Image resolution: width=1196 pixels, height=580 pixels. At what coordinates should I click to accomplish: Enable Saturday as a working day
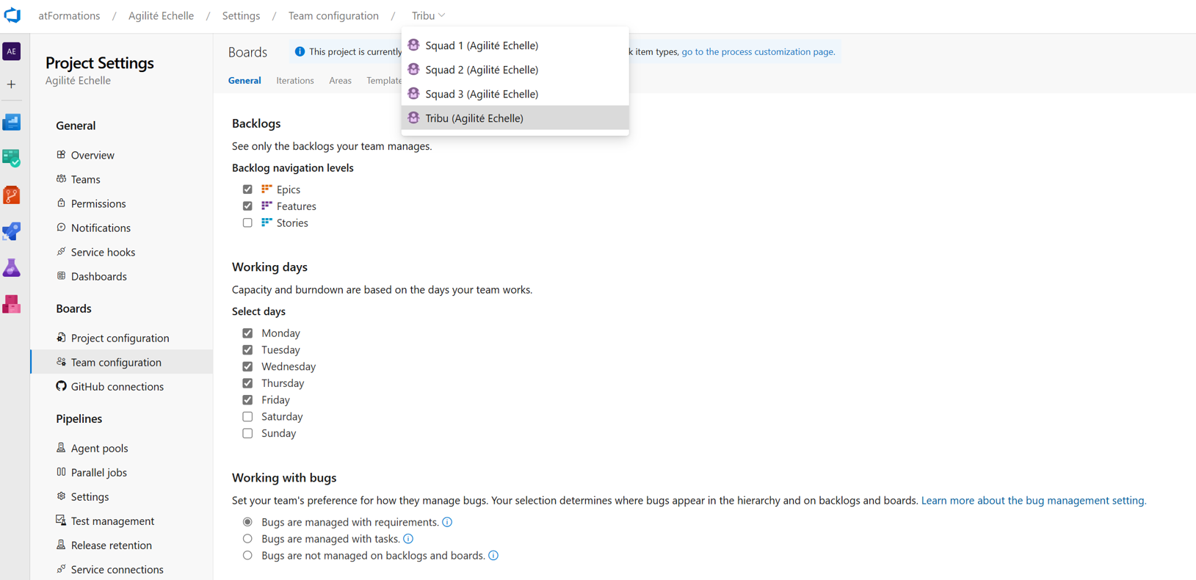click(x=247, y=417)
